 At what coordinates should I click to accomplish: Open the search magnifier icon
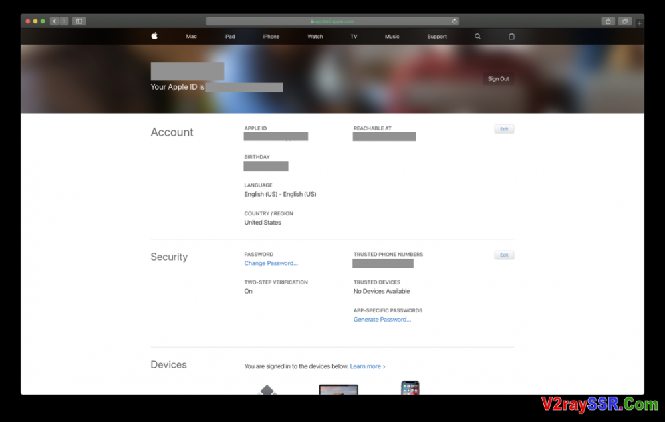(x=477, y=37)
